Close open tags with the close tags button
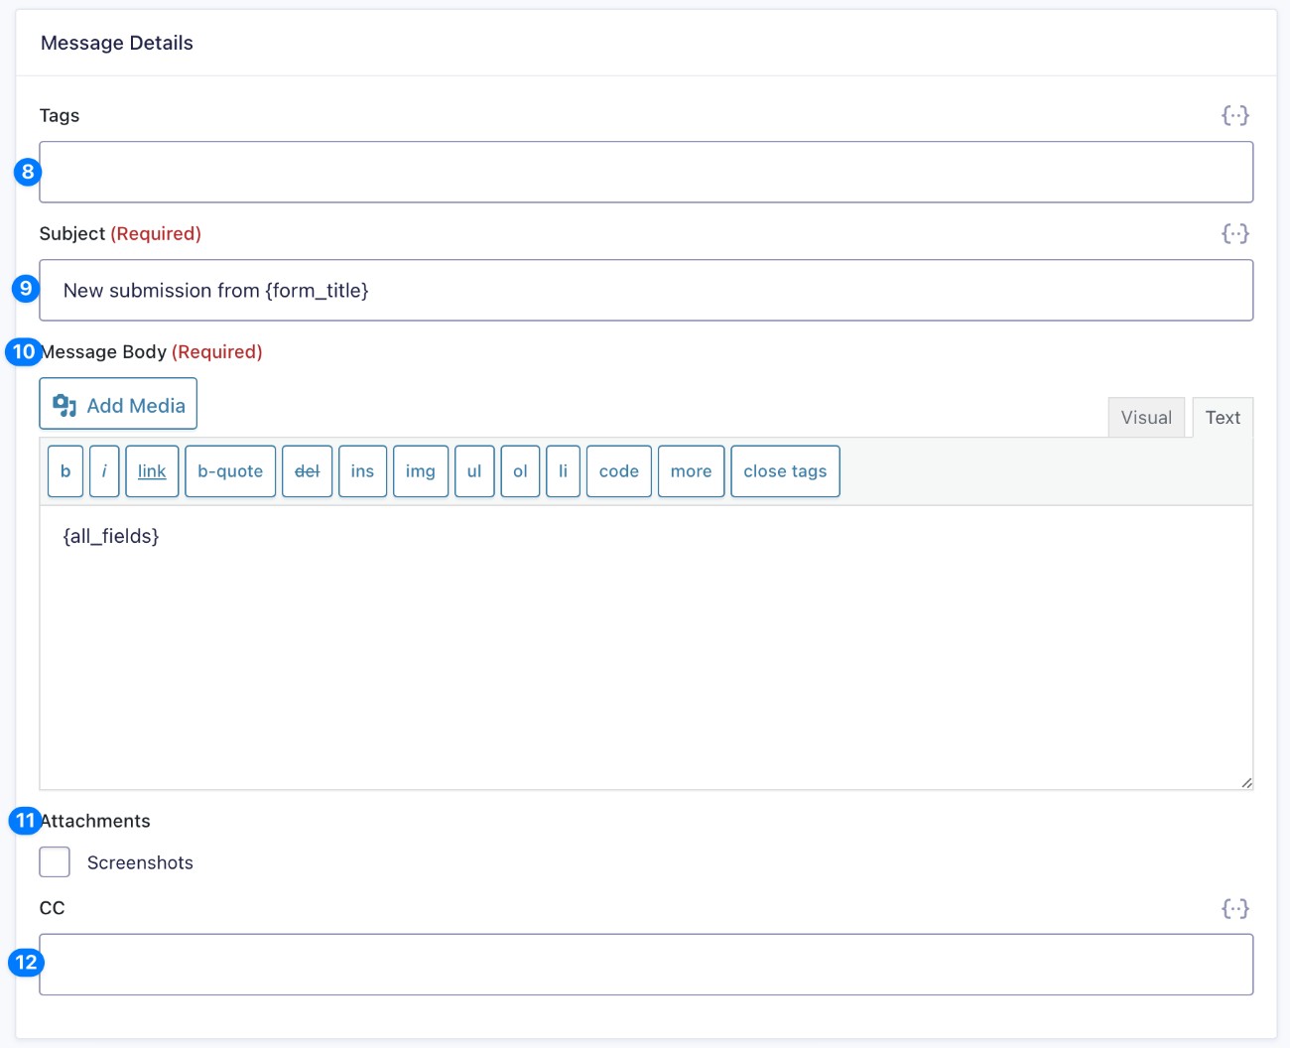Image resolution: width=1290 pixels, height=1048 pixels. pyautogui.click(x=785, y=470)
